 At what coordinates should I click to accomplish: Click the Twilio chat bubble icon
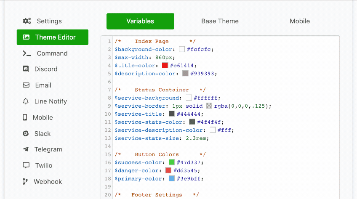point(26,165)
